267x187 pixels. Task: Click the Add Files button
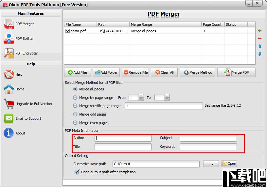click(78, 72)
